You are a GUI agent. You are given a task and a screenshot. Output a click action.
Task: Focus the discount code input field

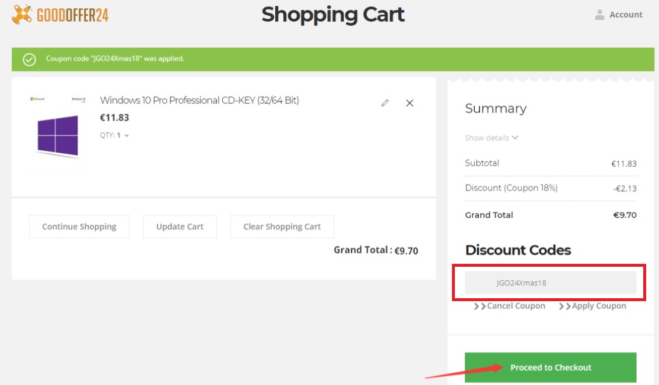coord(551,282)
